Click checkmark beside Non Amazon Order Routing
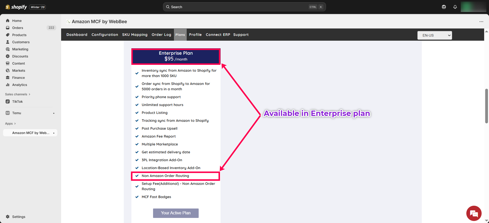The image size is (489, 223). [x=137, y=176]
